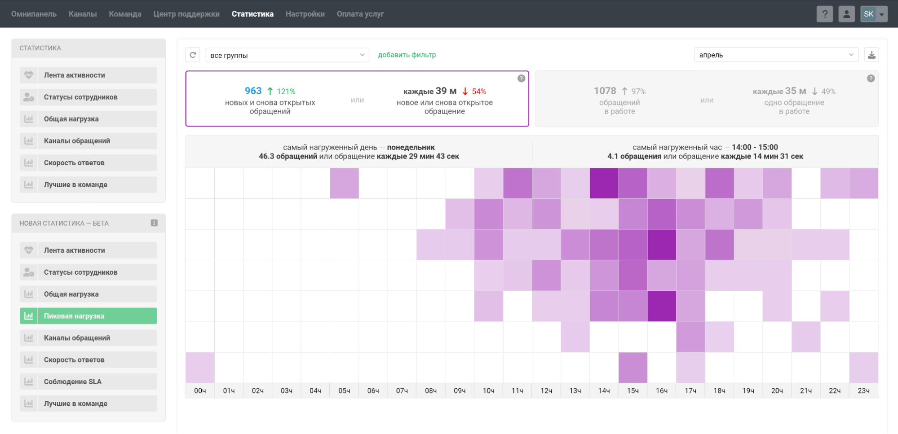
Task: Open Оплата услуг in the top navigation
Action: (360, 14)
